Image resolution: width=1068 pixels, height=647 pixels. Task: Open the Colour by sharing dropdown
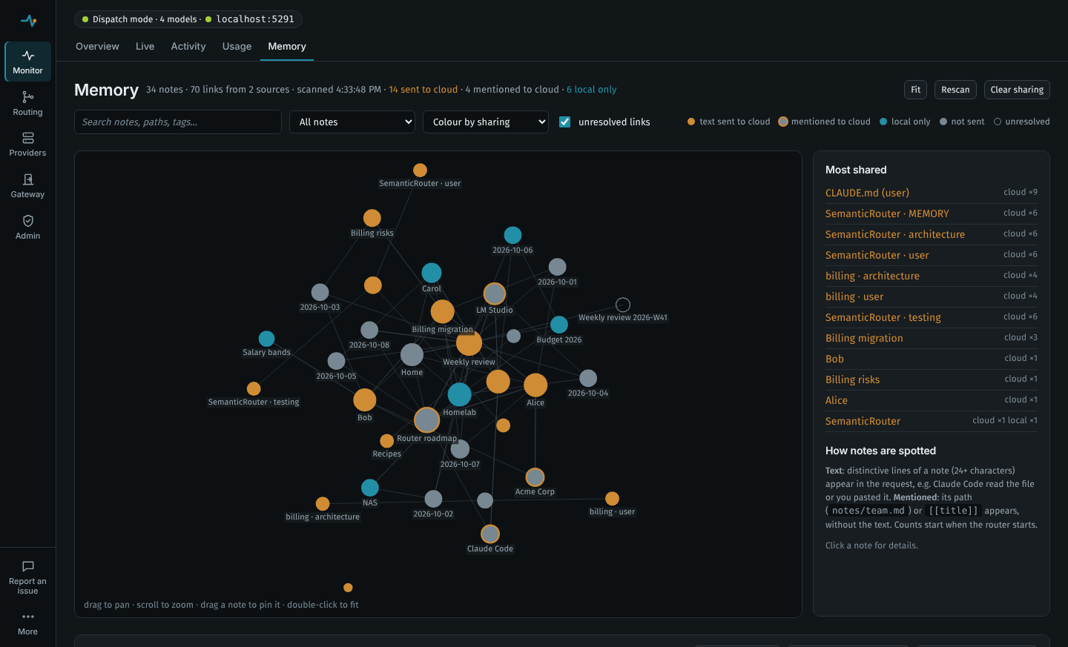tap(486, 122)
